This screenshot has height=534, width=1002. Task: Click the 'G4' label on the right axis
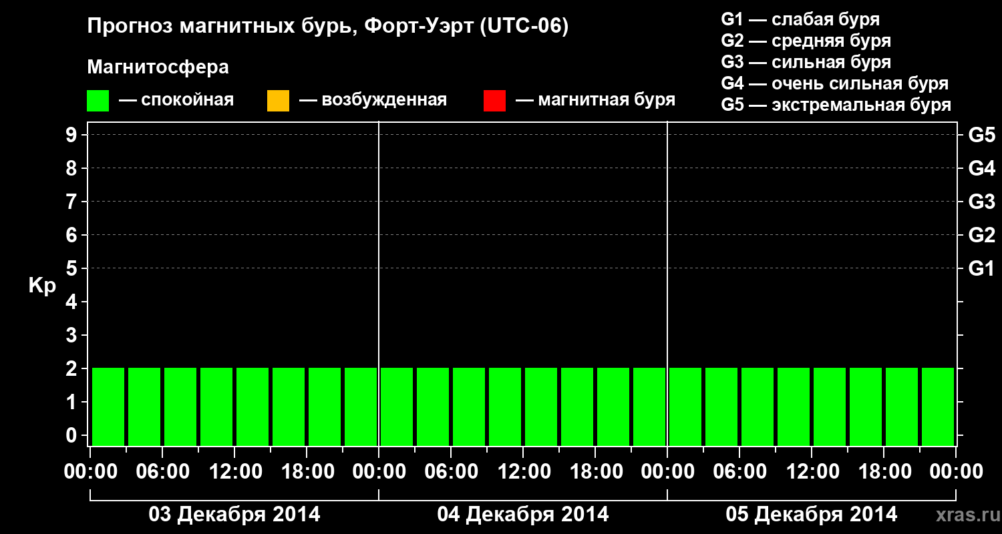click(x=982, y=168)
